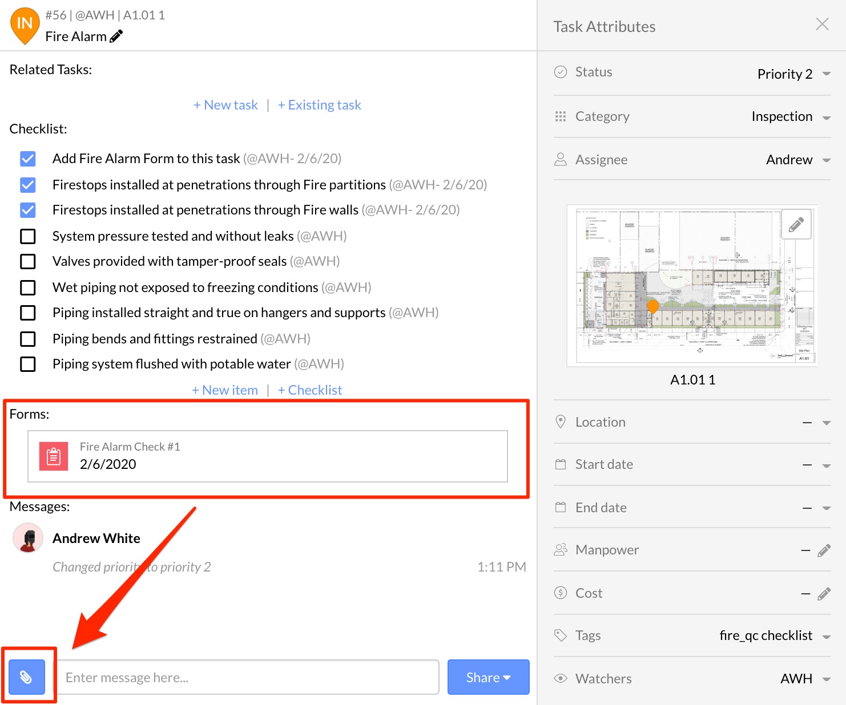Click the red Fire Alarm Check form icon
Viewport: 846px width, 705px height.
pos(54,456)
